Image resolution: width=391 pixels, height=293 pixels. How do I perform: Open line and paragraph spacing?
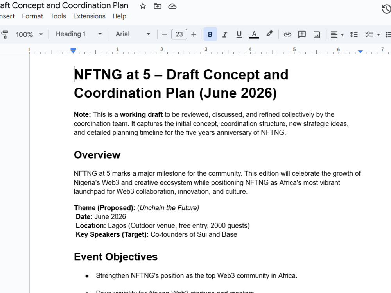click(354, 34)
